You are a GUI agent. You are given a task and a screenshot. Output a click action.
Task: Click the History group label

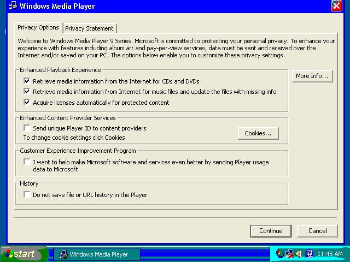pyautogui.click(x=29, y=183)
